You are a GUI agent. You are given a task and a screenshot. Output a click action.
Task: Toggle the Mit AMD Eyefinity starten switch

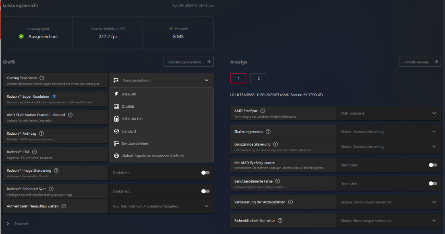click(433, 165)
